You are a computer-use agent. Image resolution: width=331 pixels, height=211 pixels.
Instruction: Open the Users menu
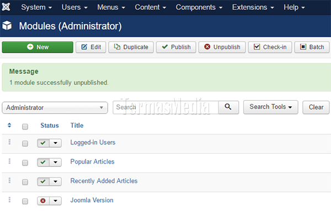coord(74,7)
